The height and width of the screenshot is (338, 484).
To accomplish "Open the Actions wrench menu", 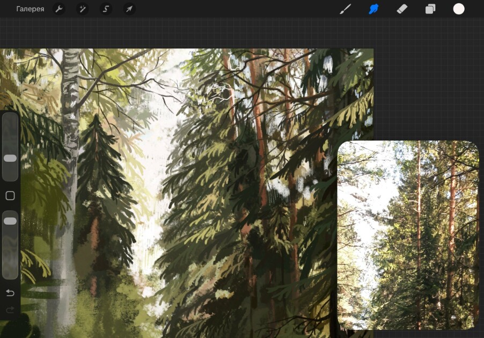I will click(x=58, y=9).
